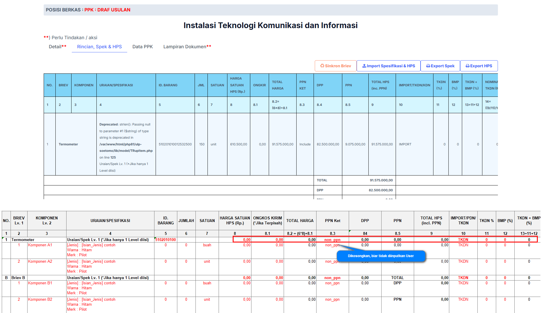
Task: Click the Termometer cell in the top table
Action: [x=68, y=144]
